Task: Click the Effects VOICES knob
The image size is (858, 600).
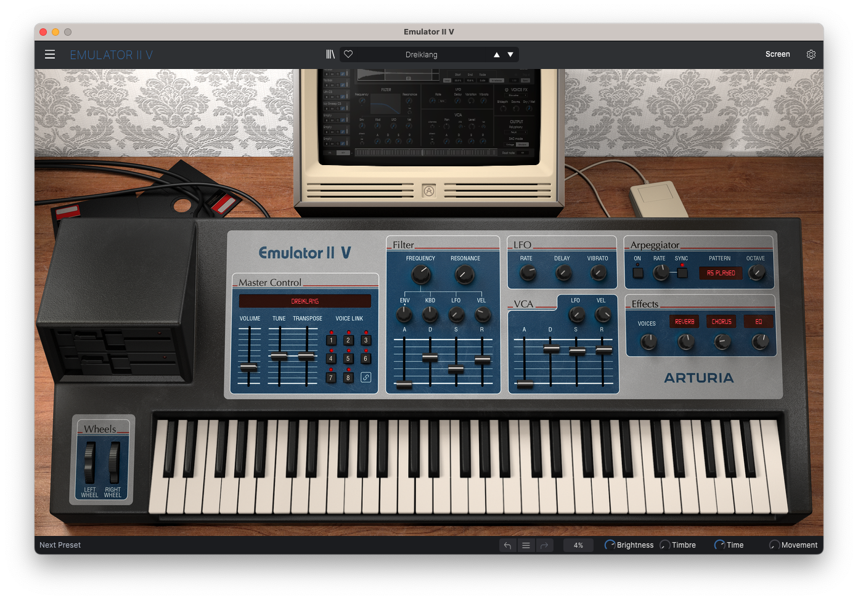Action: [x=648, y=341]
